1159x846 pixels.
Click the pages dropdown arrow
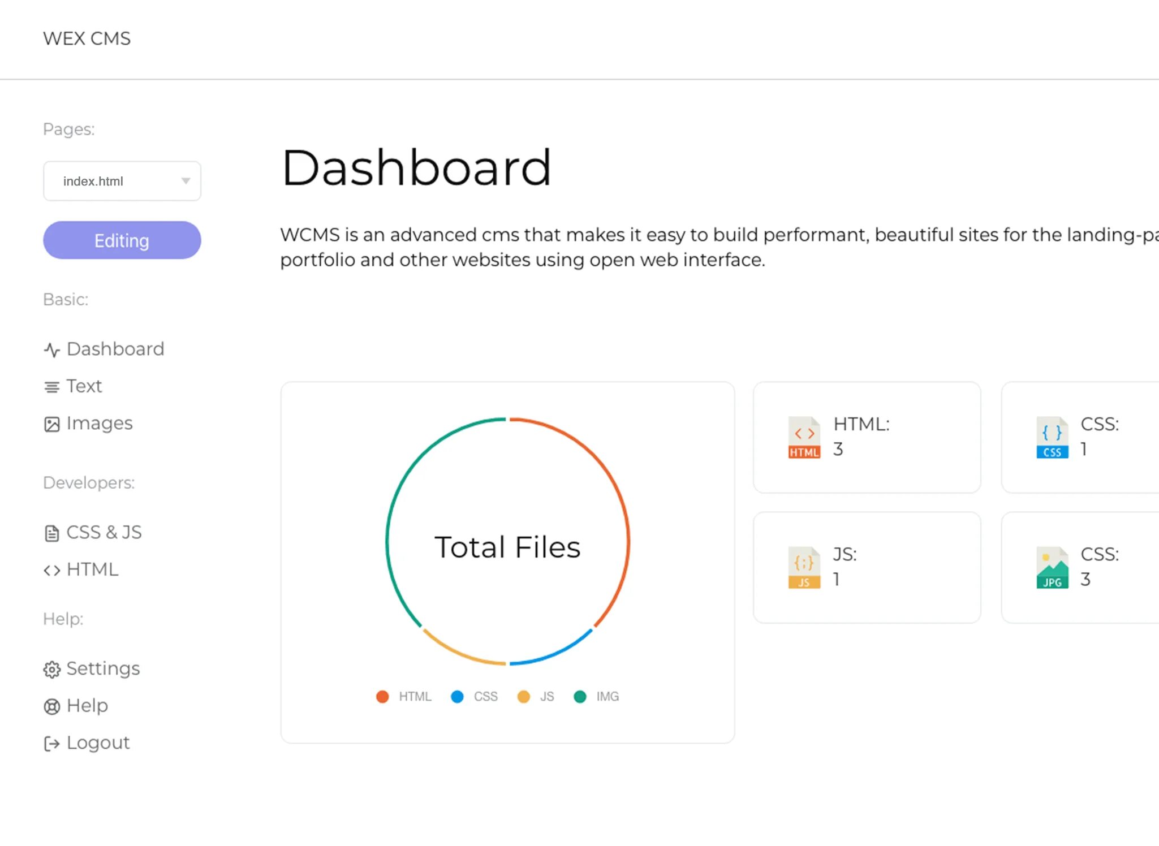(x=186, y=181)
